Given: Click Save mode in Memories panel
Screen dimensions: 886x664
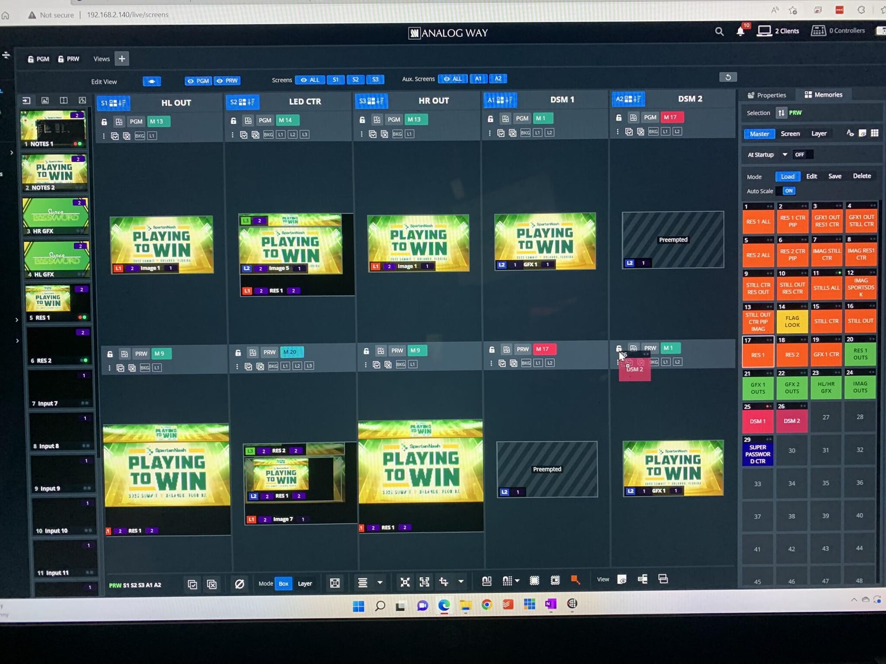Looking at the screenshot, I should (835, 176).
